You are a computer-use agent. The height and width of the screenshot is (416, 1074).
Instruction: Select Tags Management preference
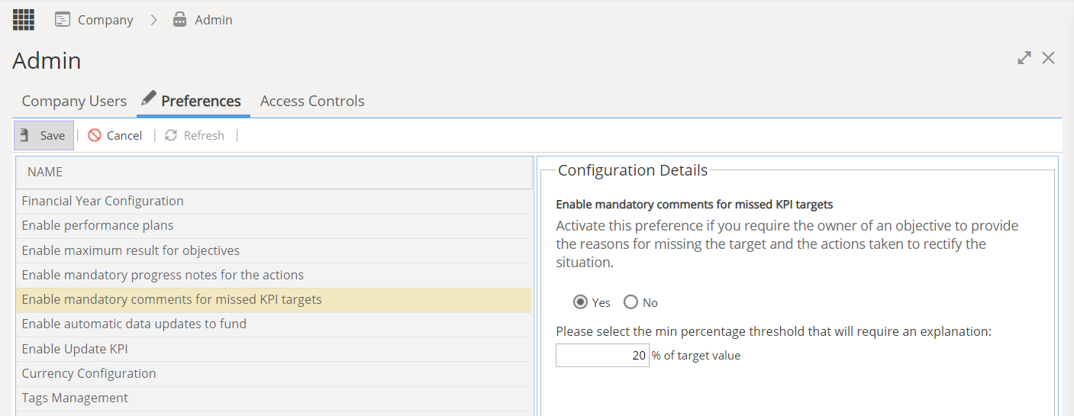(x=274, y=398)
